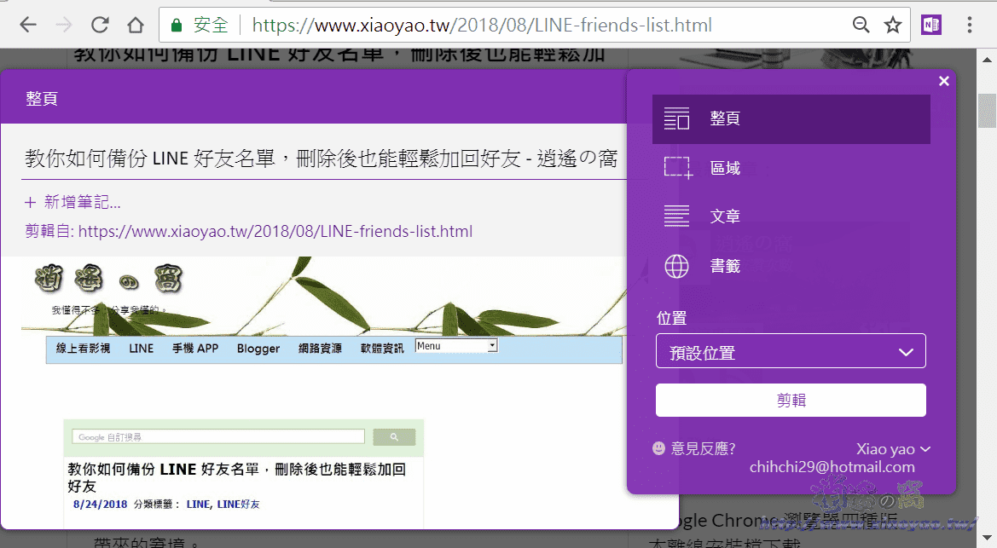Image resolution: width=997 pixels, height=548 pixels.
Task: Click the Google custom search input field
Action: 217,436
